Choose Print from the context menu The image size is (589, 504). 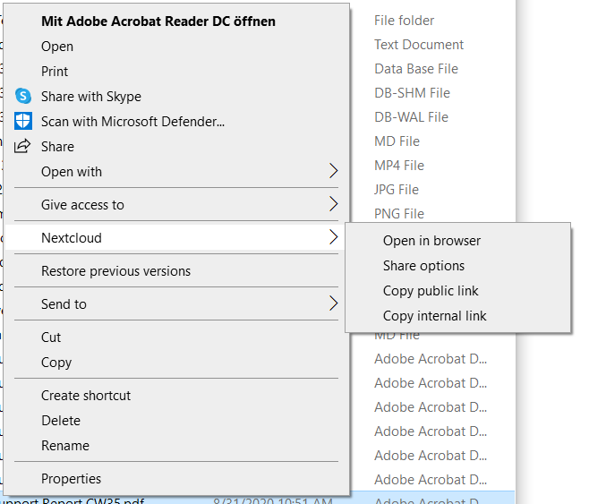pyautogui.click(x=55, y=72)
